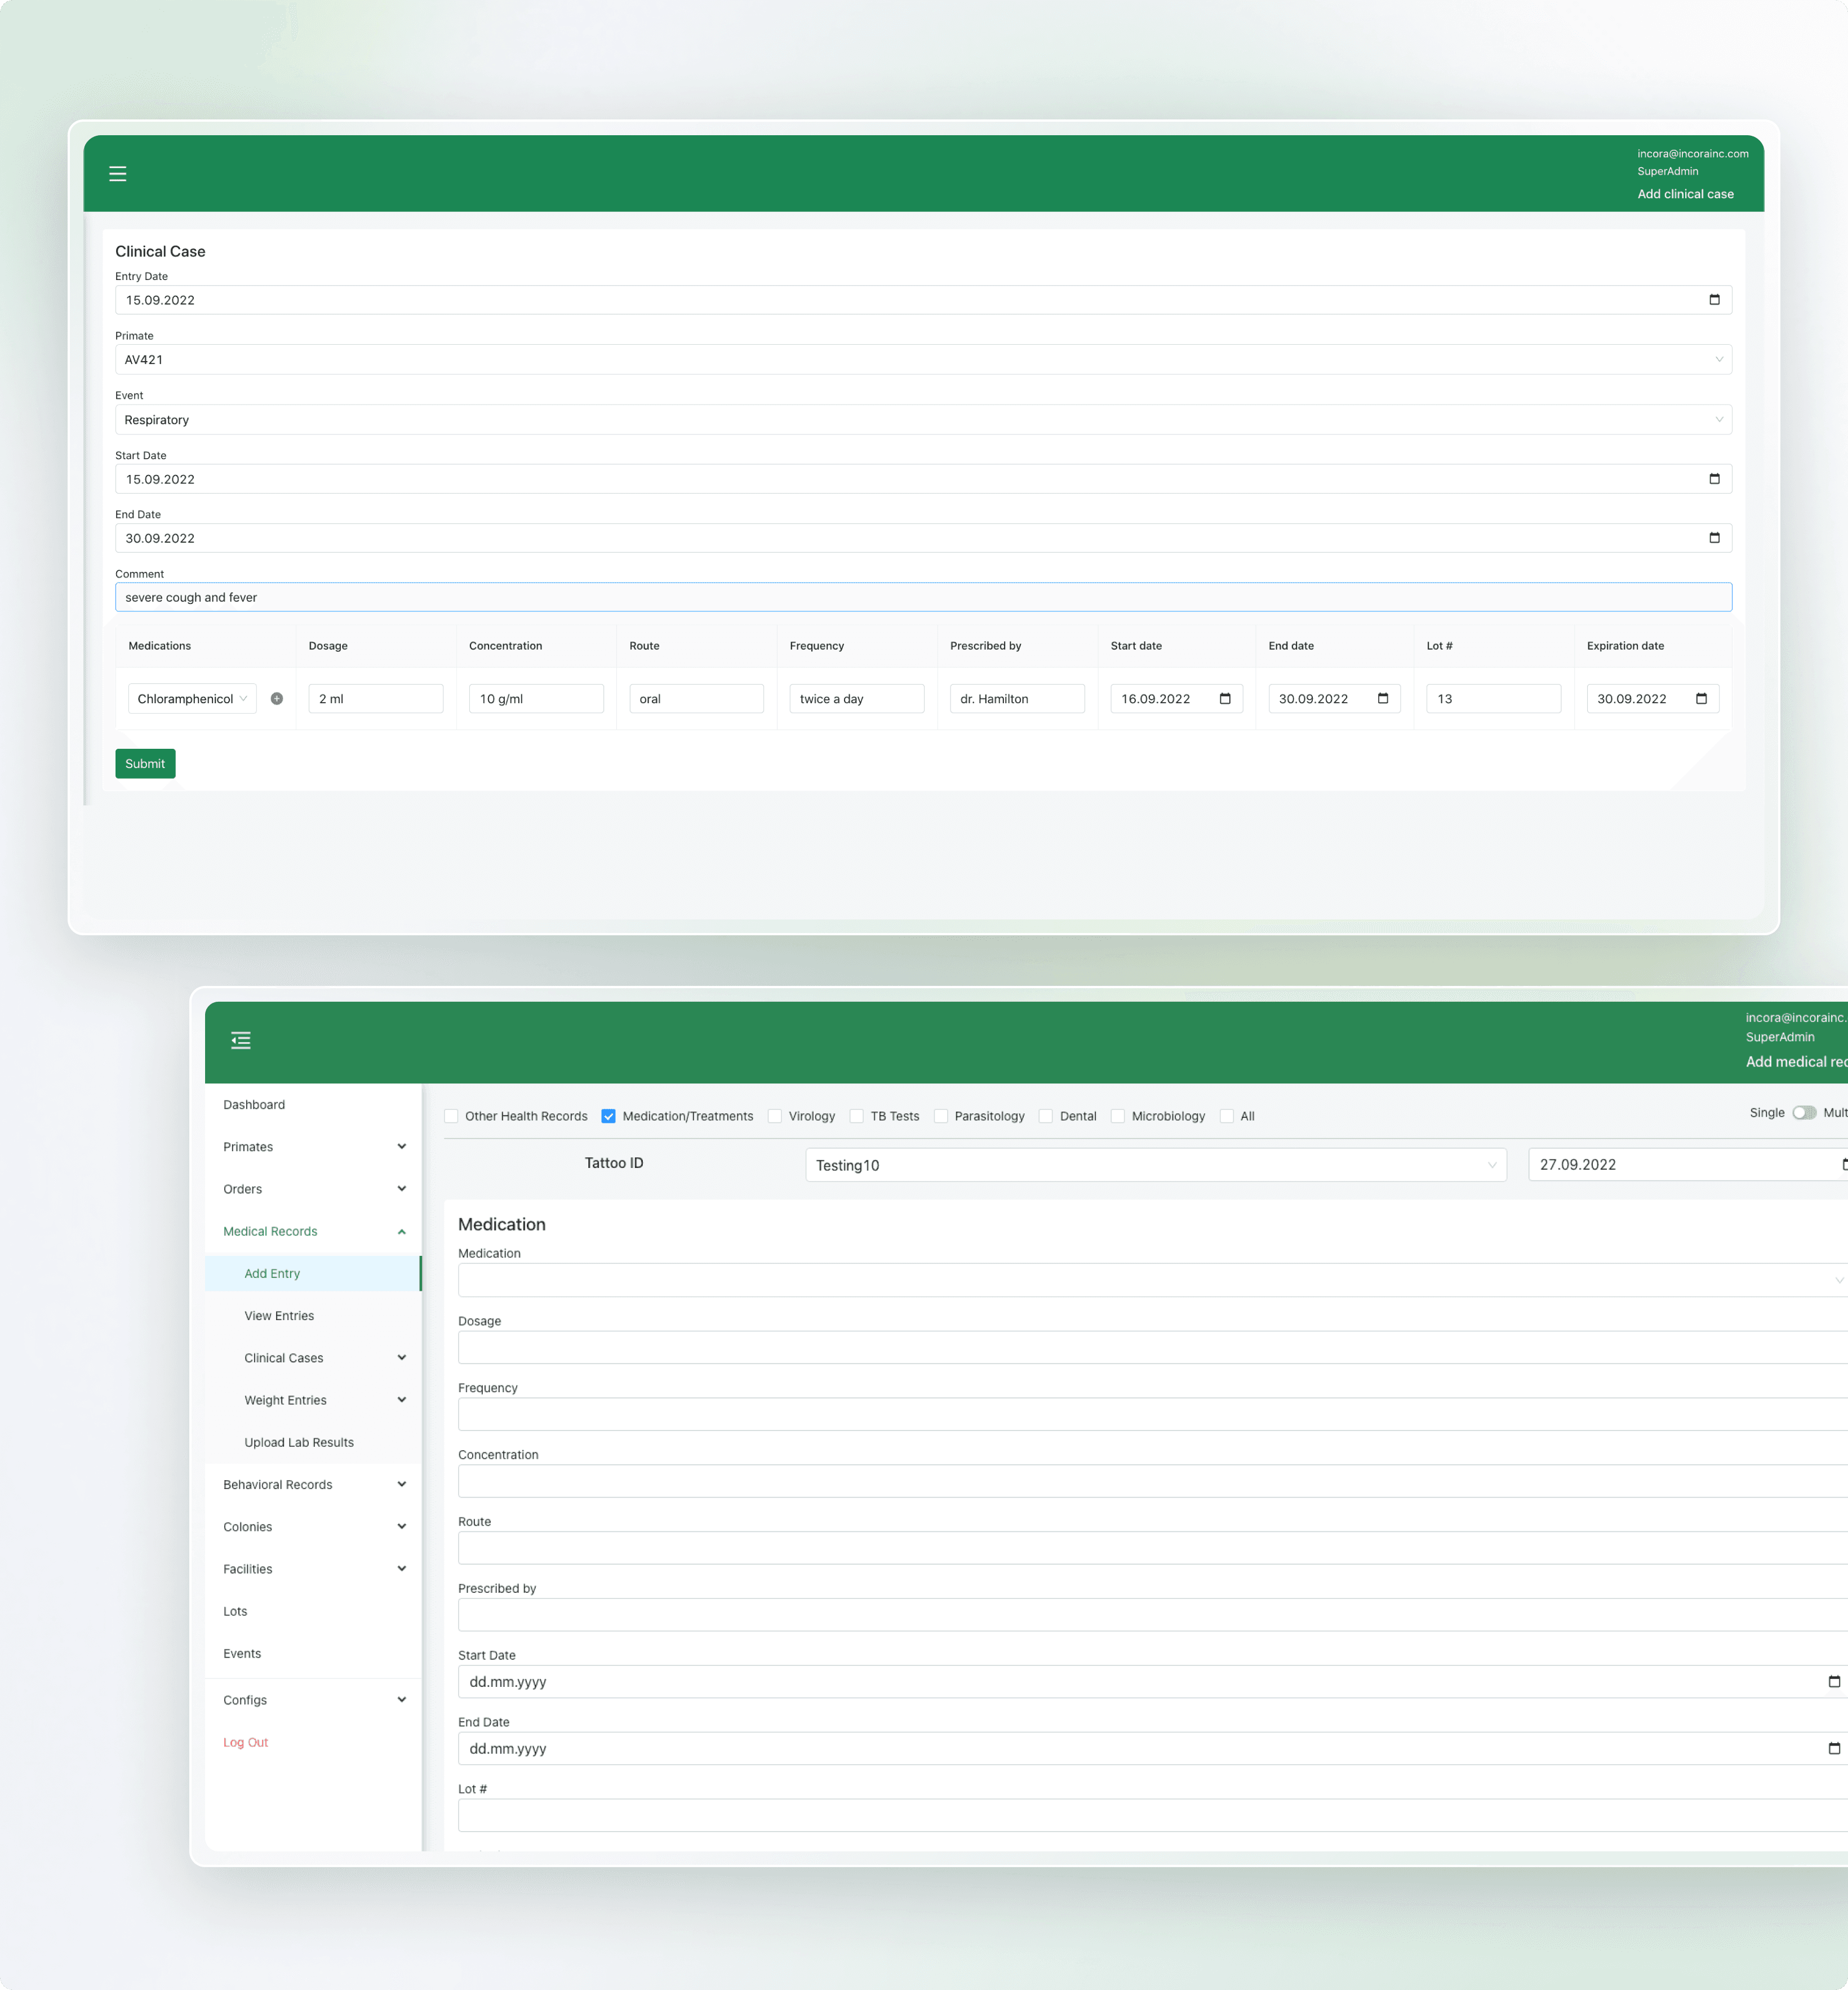Open calendar icon in Clinical Case Start Date

pyautogui.click(x=1714, y=479)
